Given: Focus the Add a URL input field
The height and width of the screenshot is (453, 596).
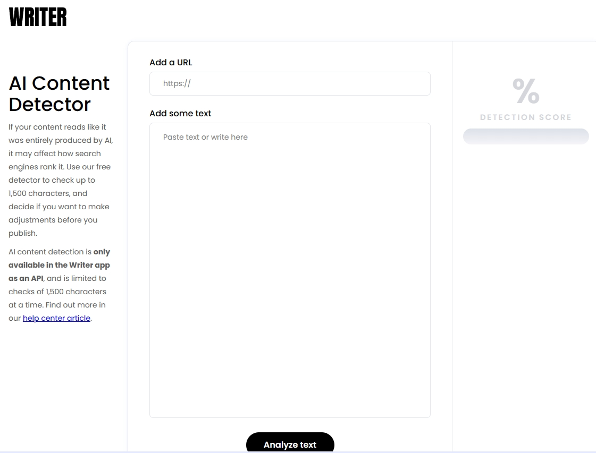Looking at the screenshot, I should coord(290,84).
